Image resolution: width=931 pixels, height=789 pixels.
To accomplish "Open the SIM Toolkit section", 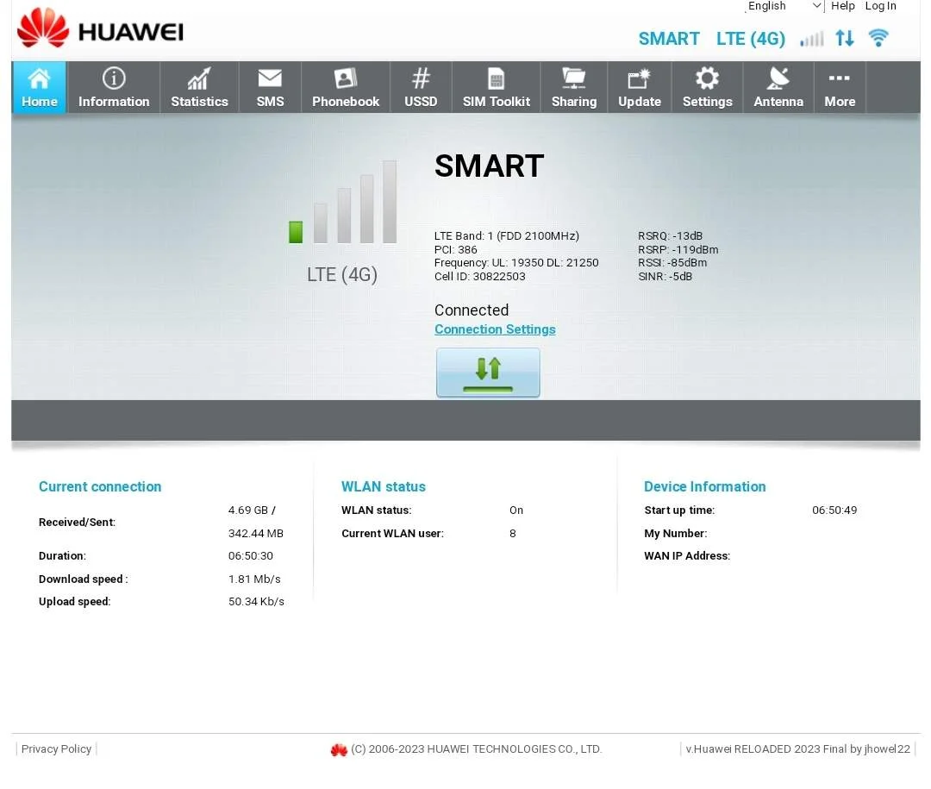I will [x=497, y=87].
